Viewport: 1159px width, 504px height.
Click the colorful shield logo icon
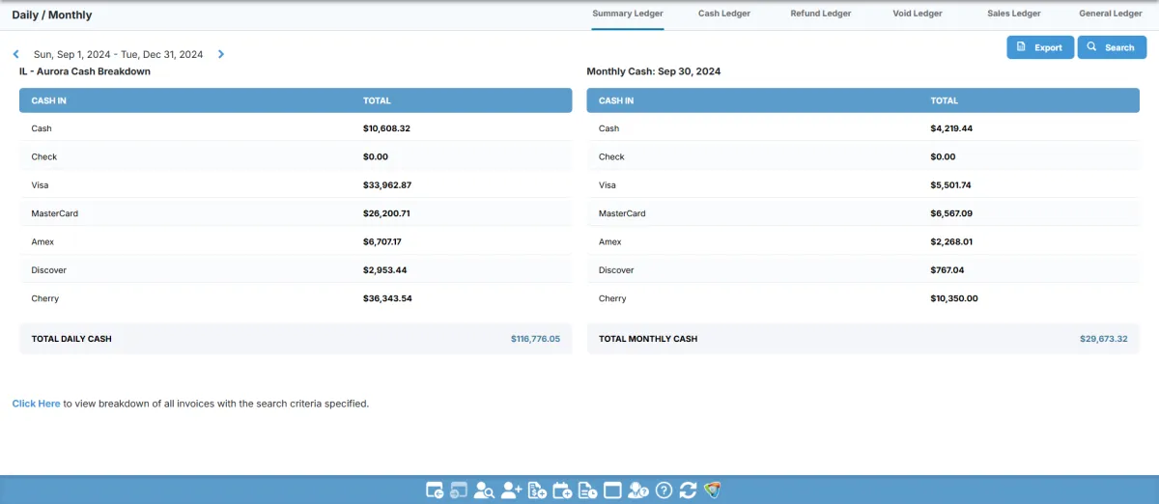[x=713, y=490]
